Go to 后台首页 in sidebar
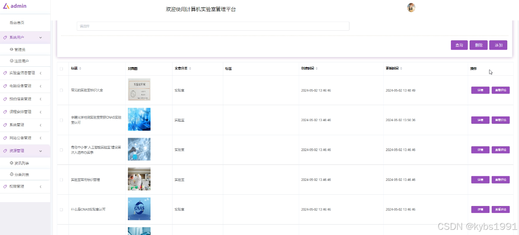 tap(17, 23)
